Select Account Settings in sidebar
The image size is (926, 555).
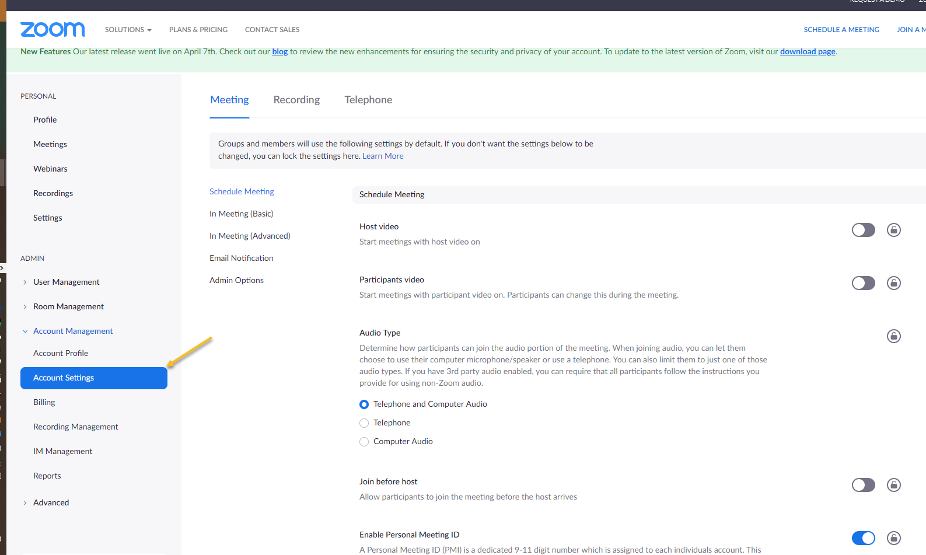point(94,378)
